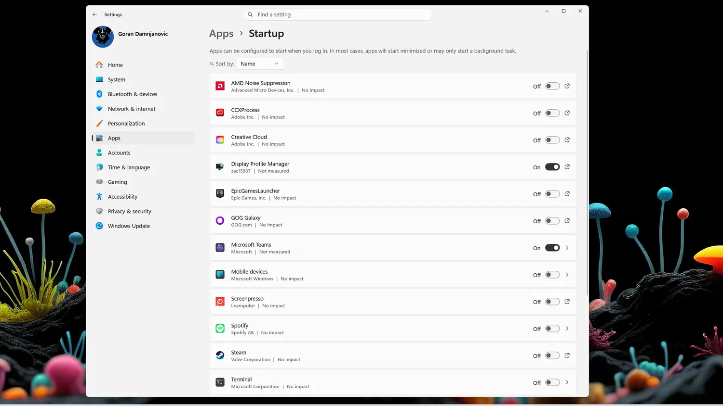Viewport: 723px width, 406px height.
Task: Go to Bluetooth & devices
Action: pos(143,94)
